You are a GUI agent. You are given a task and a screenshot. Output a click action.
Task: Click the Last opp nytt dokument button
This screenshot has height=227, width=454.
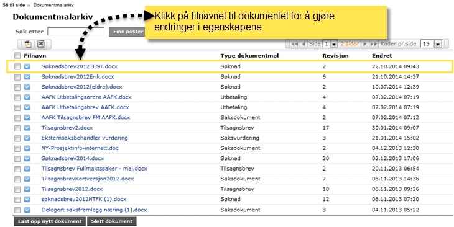50,221
